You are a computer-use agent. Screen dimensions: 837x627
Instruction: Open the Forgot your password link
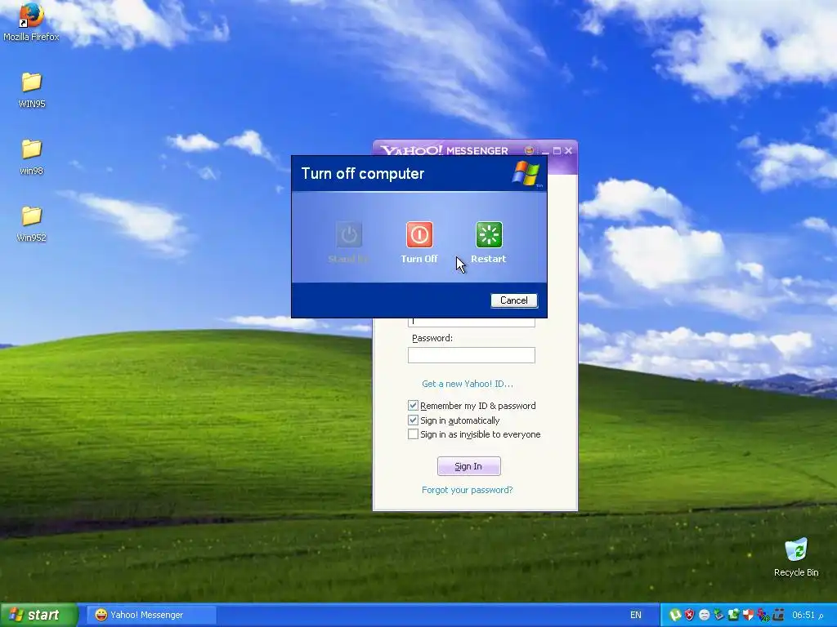(x=467, y=490)
